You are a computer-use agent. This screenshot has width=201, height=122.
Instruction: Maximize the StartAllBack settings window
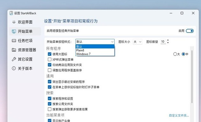point(182,13)
